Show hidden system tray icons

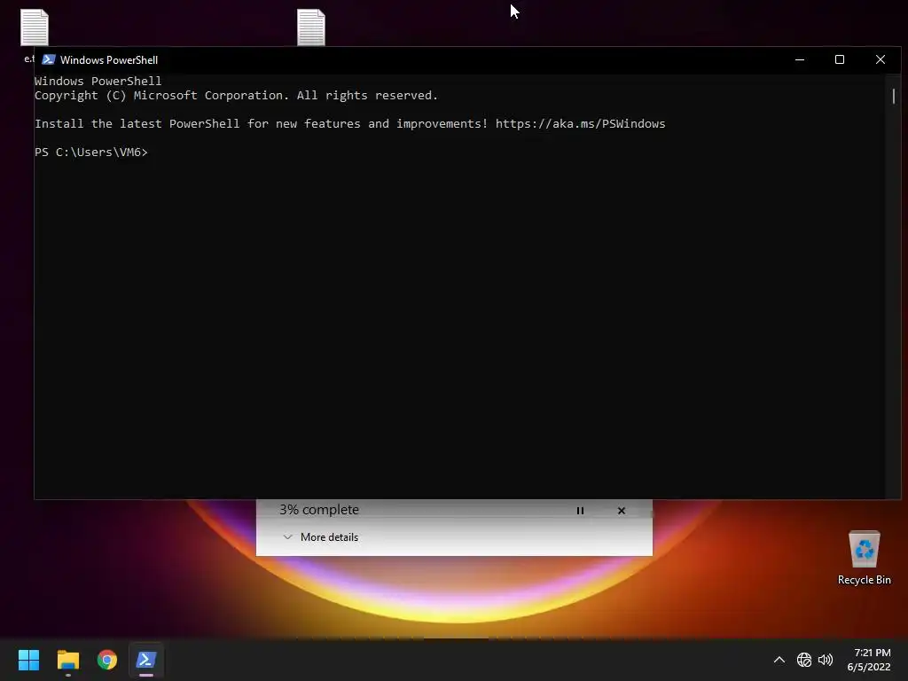[779, 660]
